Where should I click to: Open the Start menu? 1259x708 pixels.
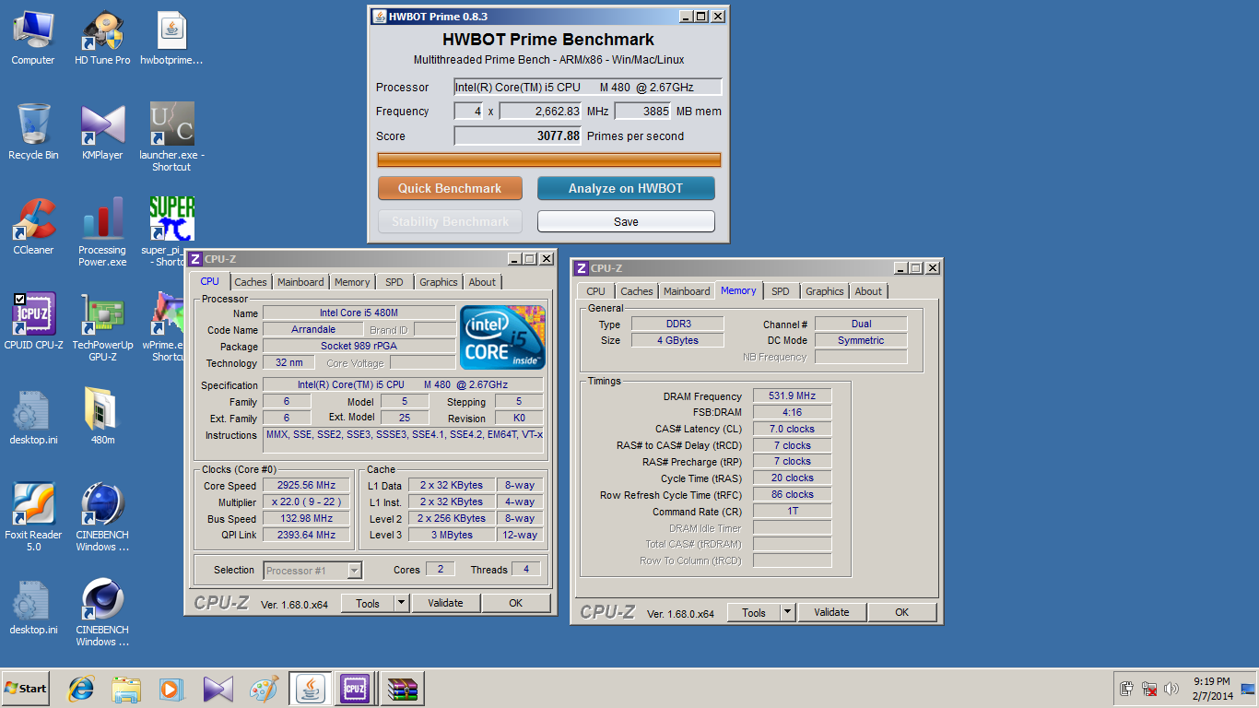point(26,688)
